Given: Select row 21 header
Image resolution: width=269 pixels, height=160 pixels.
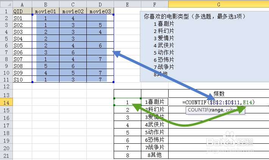Looking at the screenshot, I should click(6, 156).
